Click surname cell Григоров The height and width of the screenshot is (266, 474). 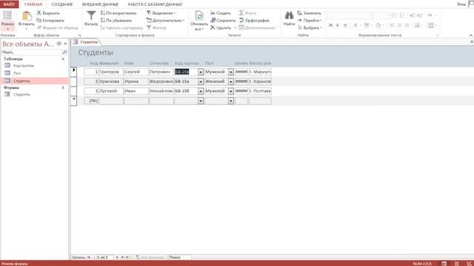[x=111, y=72]
